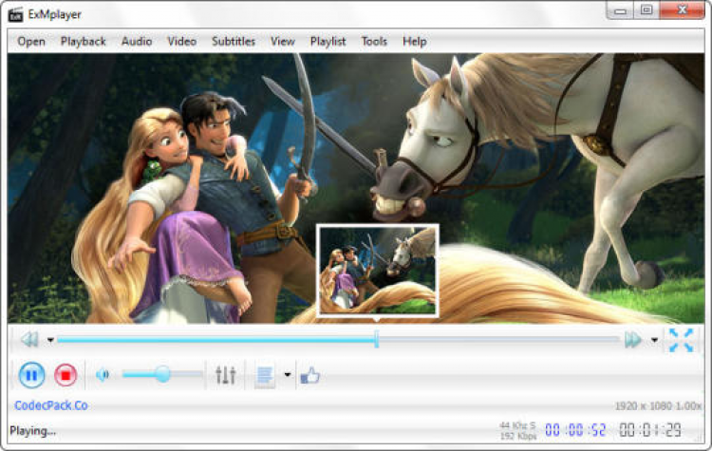The height and width of the screenshot is (451, 712).
Task: Expand the rewind step dropdown arrow
Action: [x=50, y=340]
